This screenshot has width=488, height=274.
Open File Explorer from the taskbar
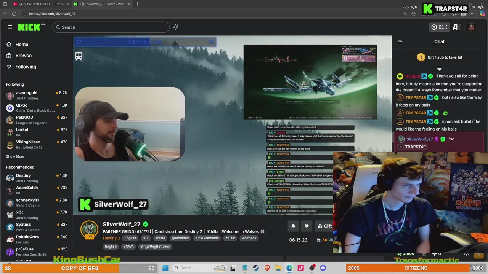coord(278,268)
